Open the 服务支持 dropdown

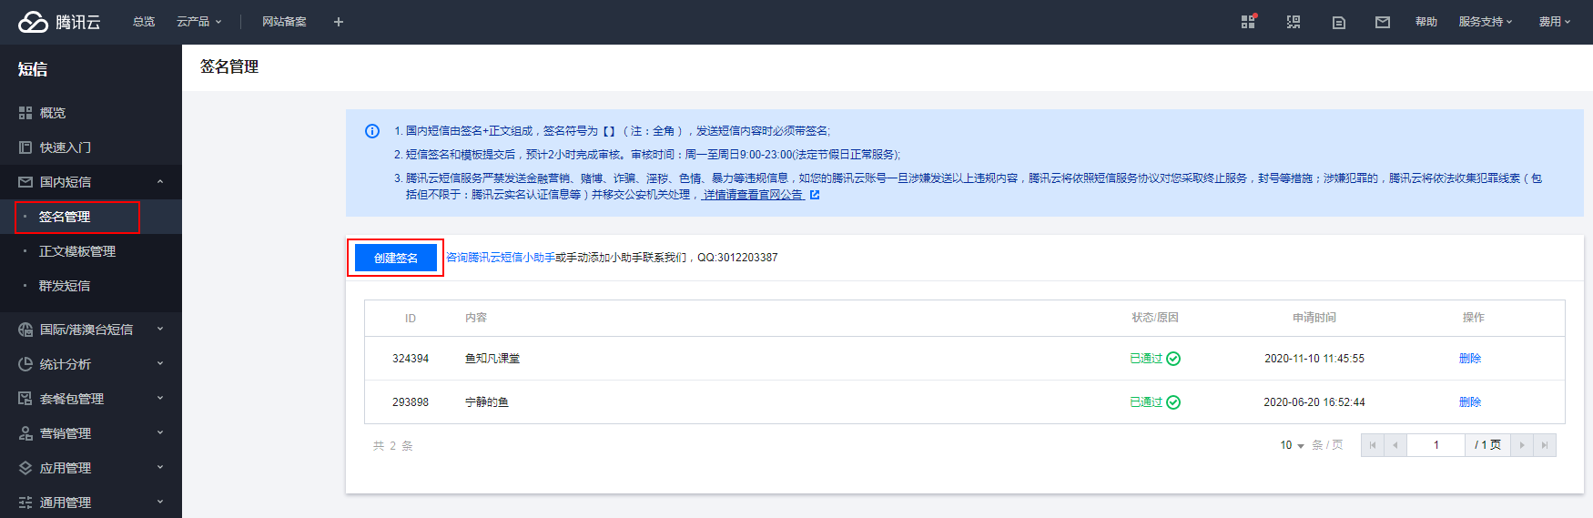tap(1485, 22)
